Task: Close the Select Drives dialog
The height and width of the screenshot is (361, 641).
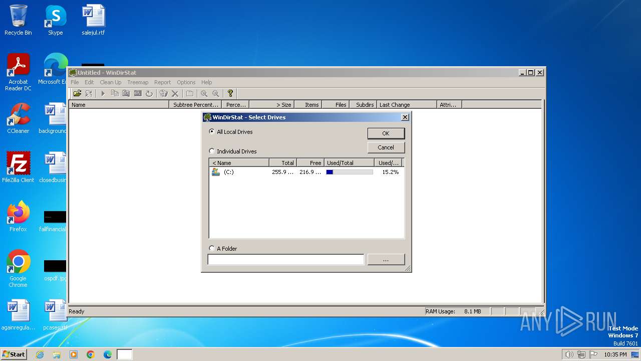Action: pyautogui.click(x=405, y=117)
